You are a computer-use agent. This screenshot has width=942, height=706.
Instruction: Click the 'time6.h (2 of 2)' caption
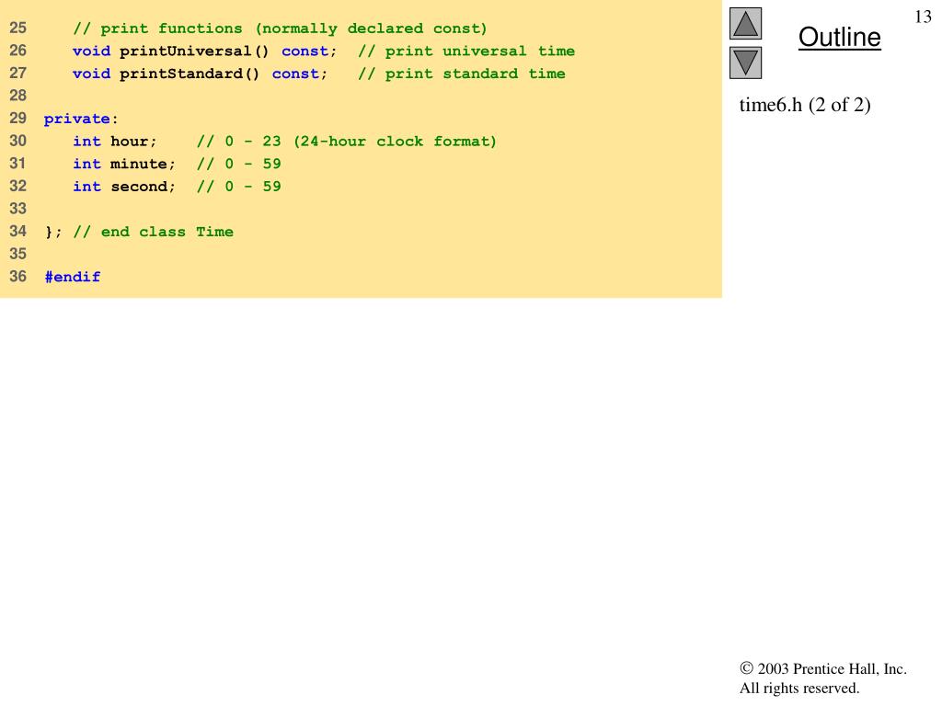[x=804, y=105]
